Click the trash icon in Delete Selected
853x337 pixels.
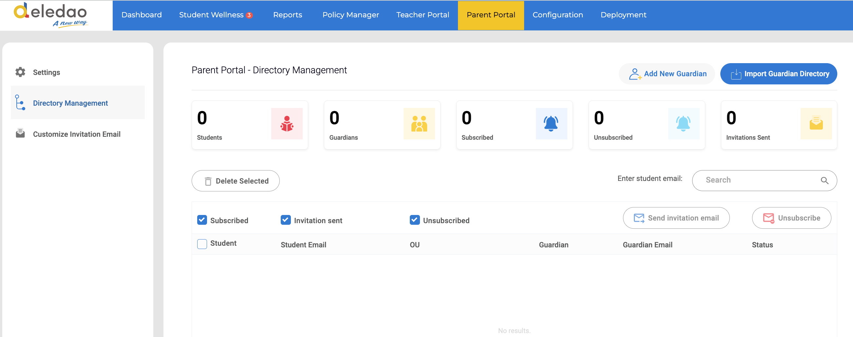[208, 181]
